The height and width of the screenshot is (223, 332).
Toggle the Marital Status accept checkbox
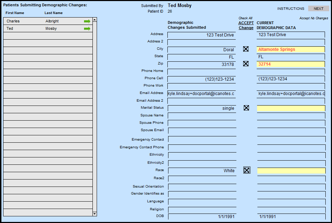point(246,108)
